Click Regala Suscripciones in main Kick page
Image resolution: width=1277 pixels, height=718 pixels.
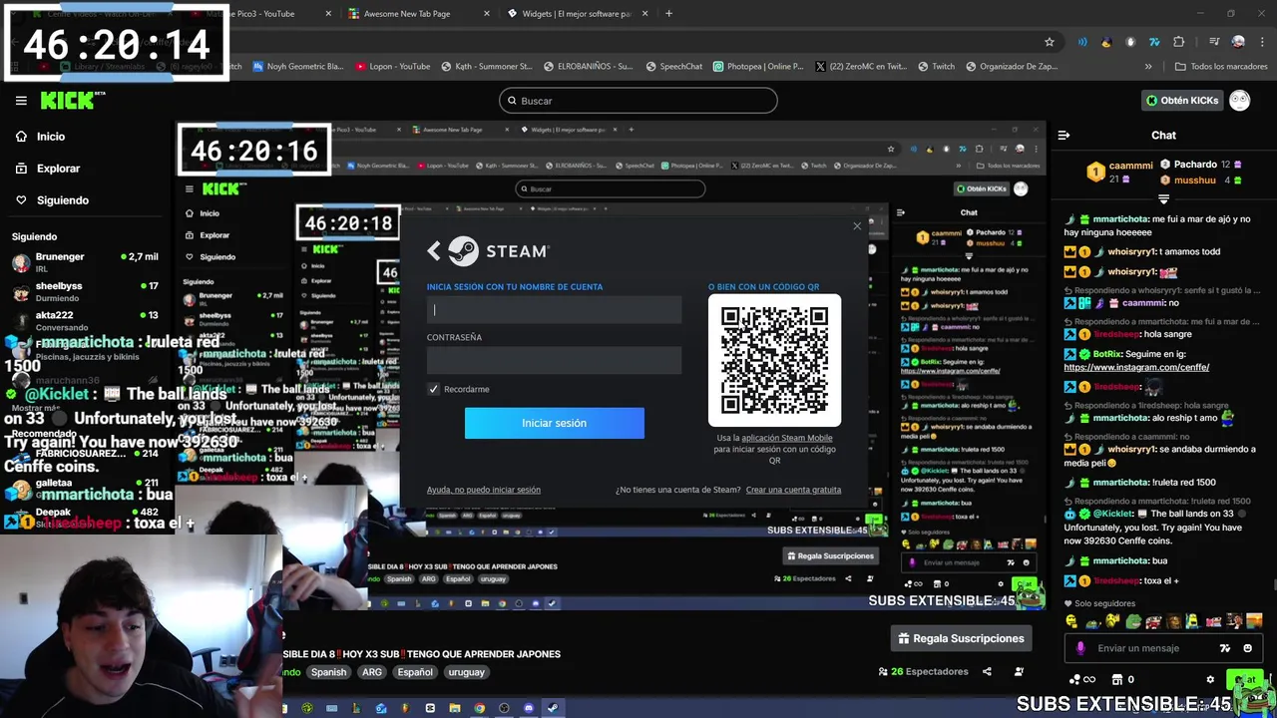click(961, 638)
